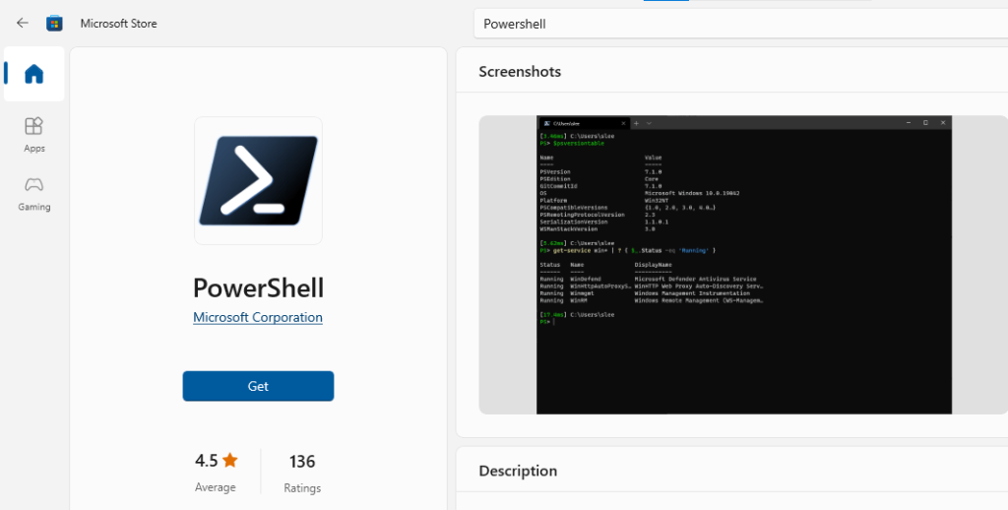Click the Description section heading
Image resolution: width=1008 pixels, height=510 pixels.
pos(518,471)
